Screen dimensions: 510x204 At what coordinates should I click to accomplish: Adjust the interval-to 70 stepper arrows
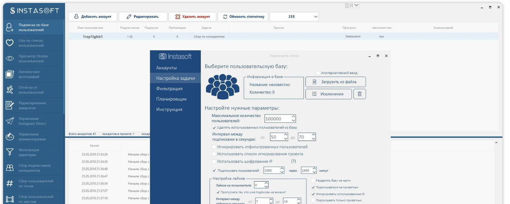click(x=314, y=137)
